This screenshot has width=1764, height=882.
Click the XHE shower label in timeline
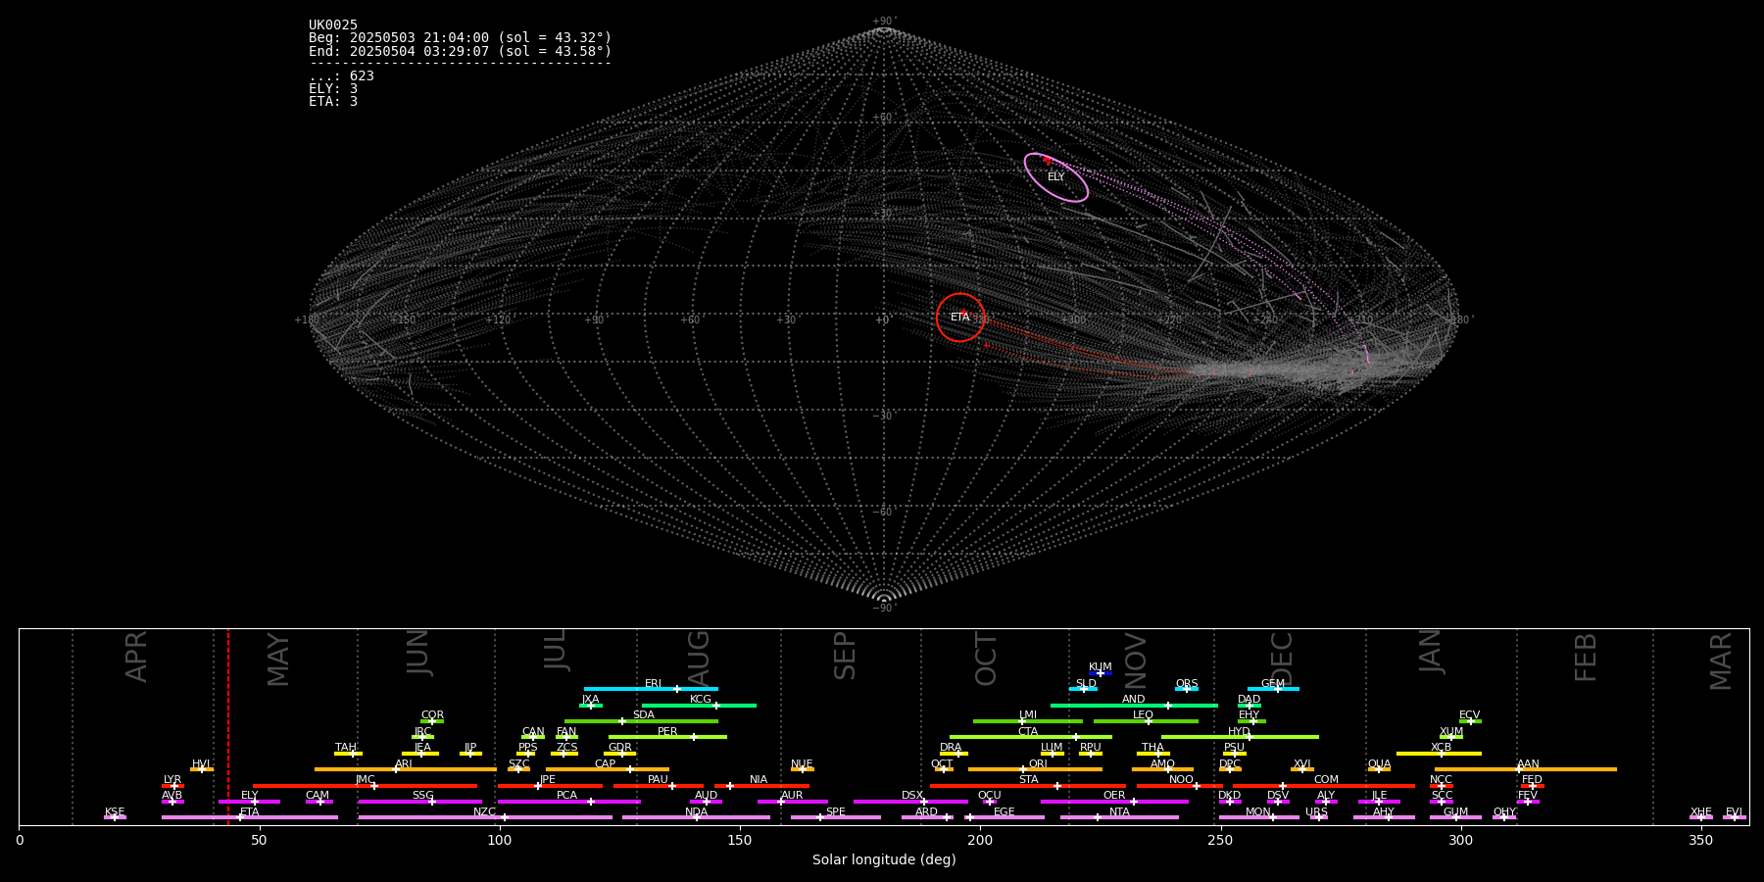click(1700, 812)
